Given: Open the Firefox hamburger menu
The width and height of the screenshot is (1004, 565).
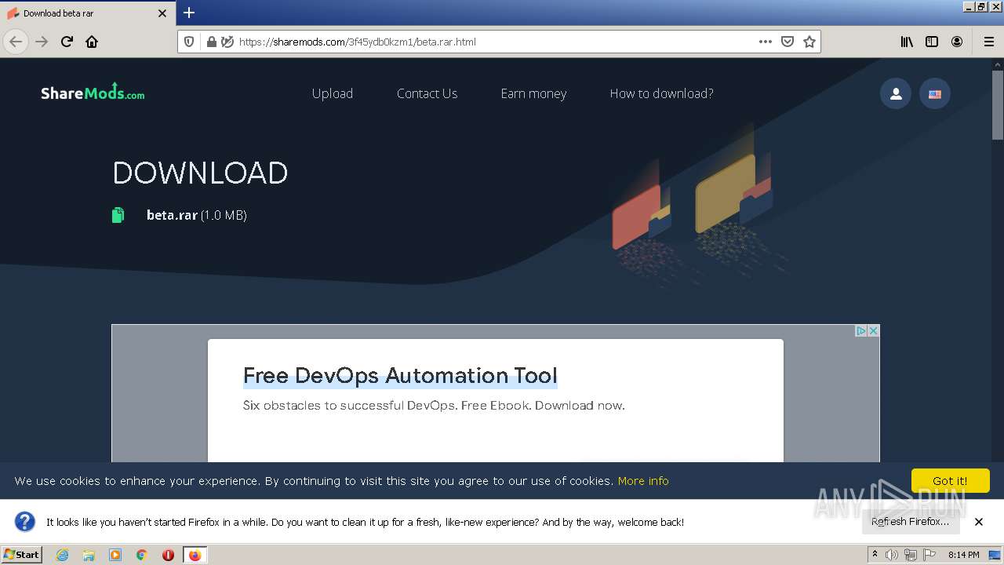Looking at the screenshot, I should point(988,42).
